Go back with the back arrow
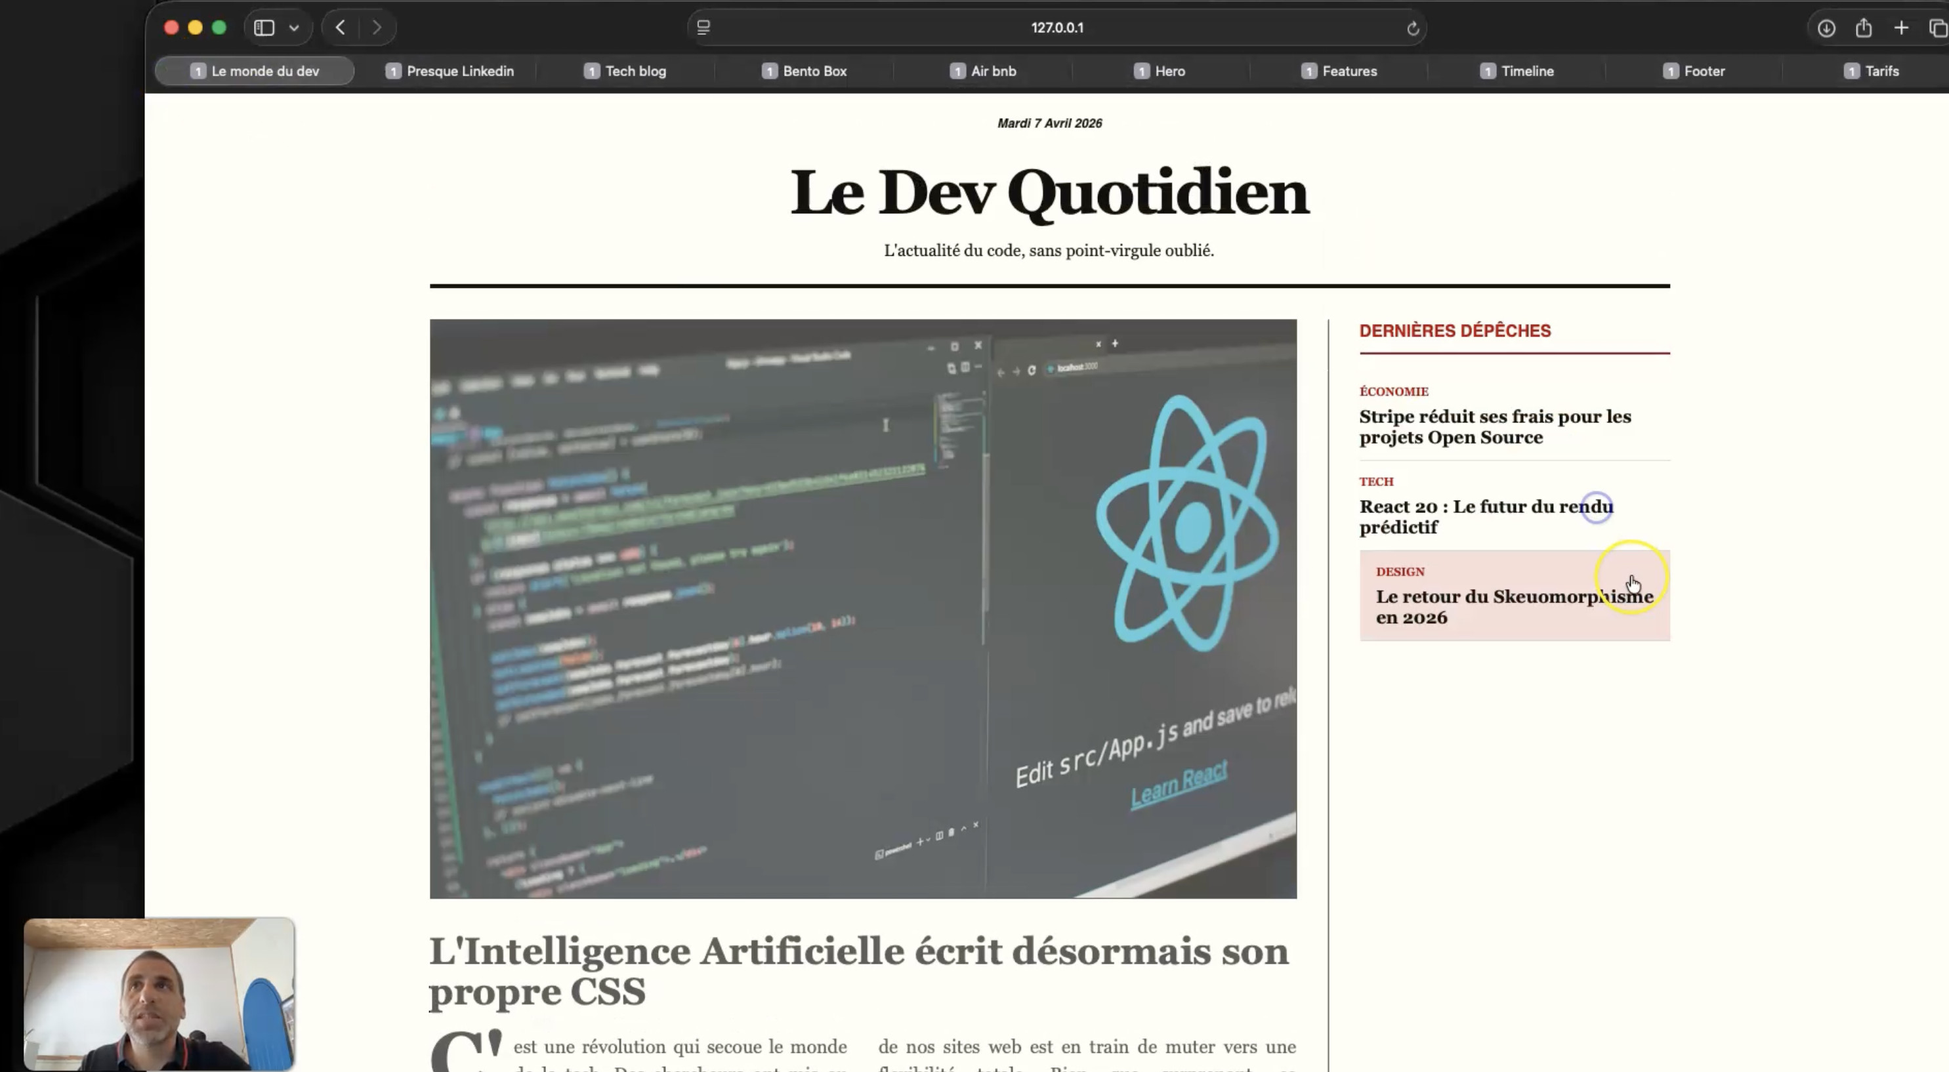This screenshot has width=1949, height=1072. click(x=341, y=28)
